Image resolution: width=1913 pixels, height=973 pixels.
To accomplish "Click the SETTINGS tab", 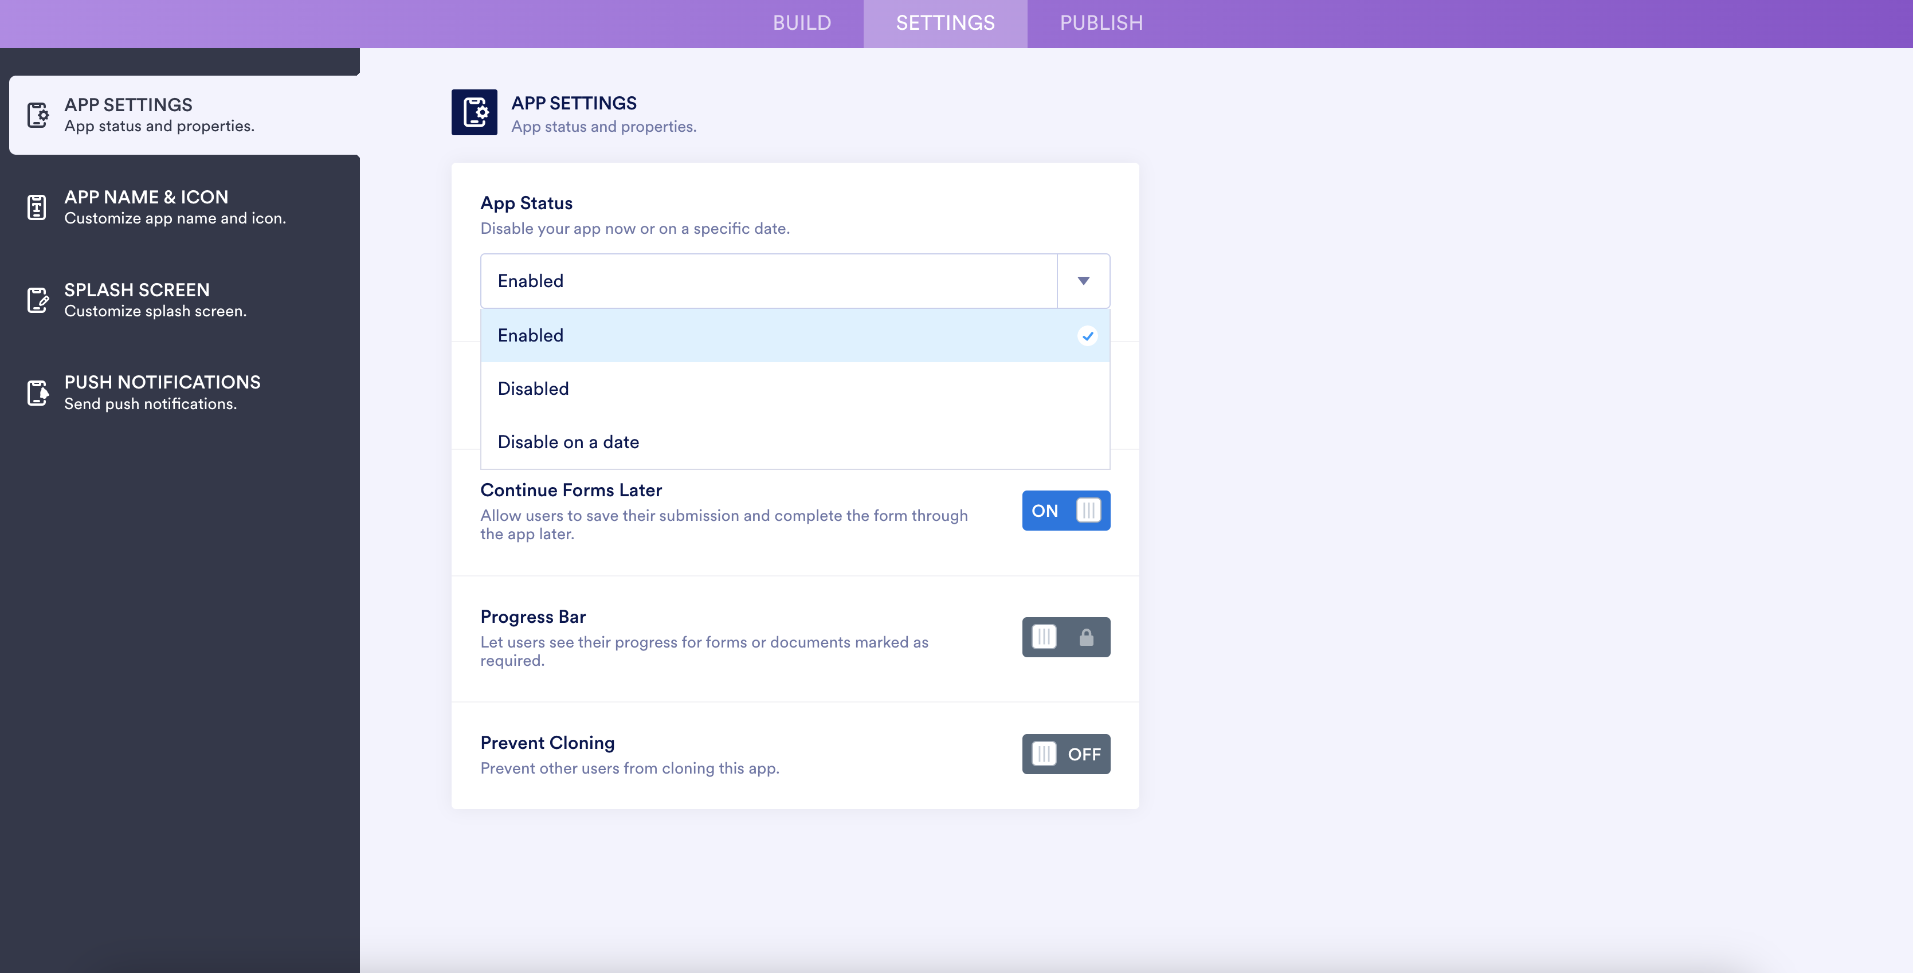I will pos(944,23).
